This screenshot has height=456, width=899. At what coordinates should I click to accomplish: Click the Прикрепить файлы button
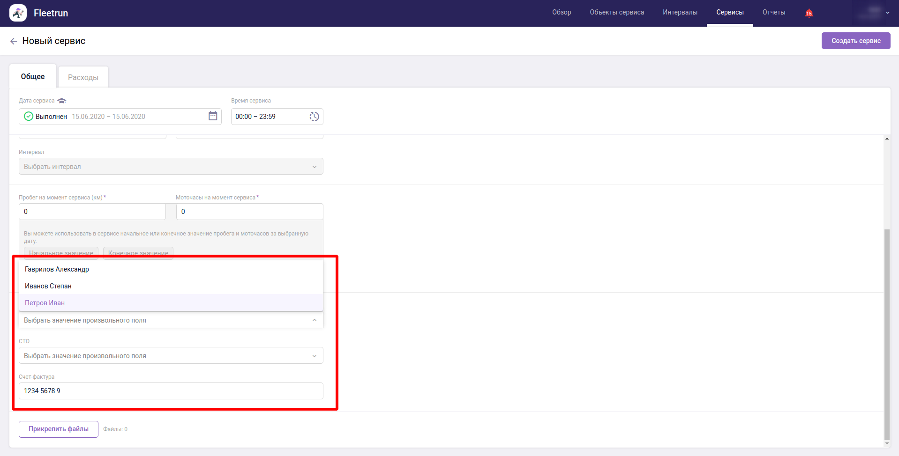tap(59, 429)
